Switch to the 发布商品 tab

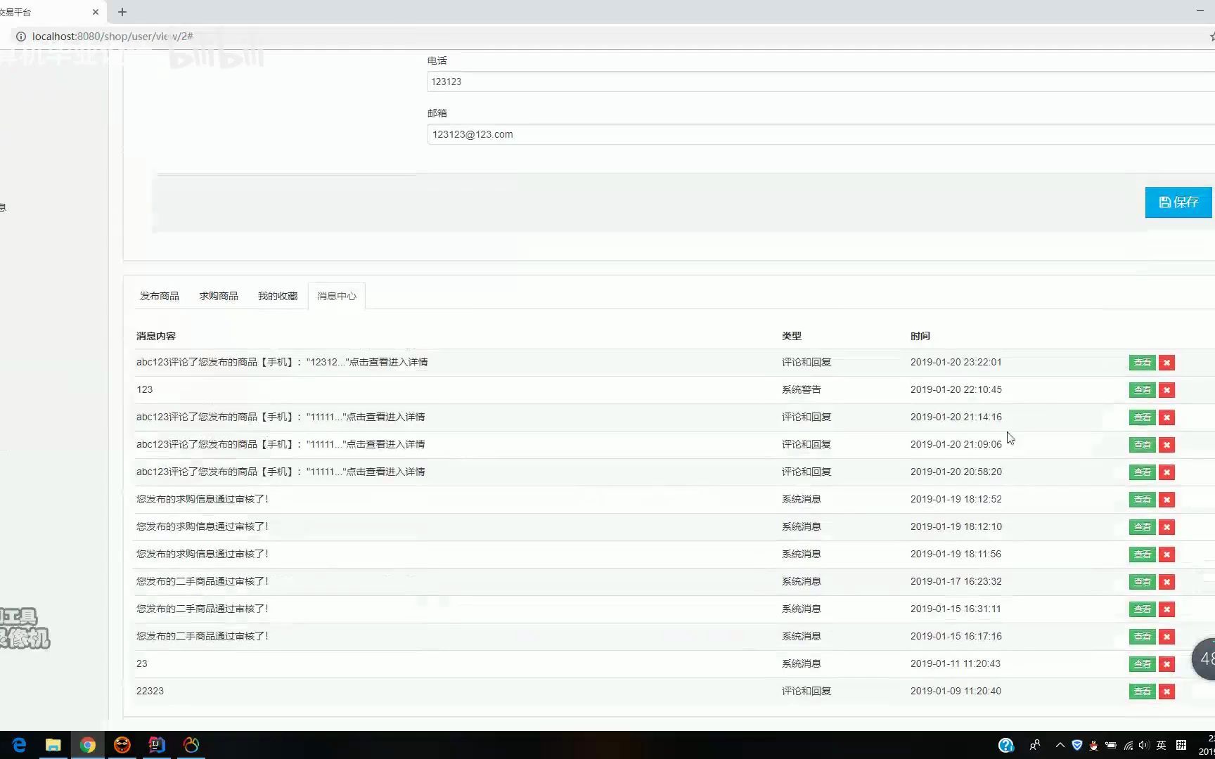[160, 296]
